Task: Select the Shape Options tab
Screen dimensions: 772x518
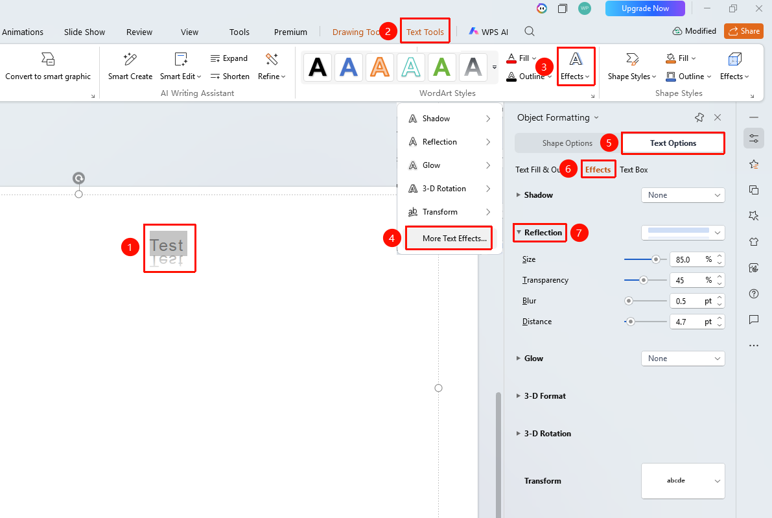Action: [567, 143]
